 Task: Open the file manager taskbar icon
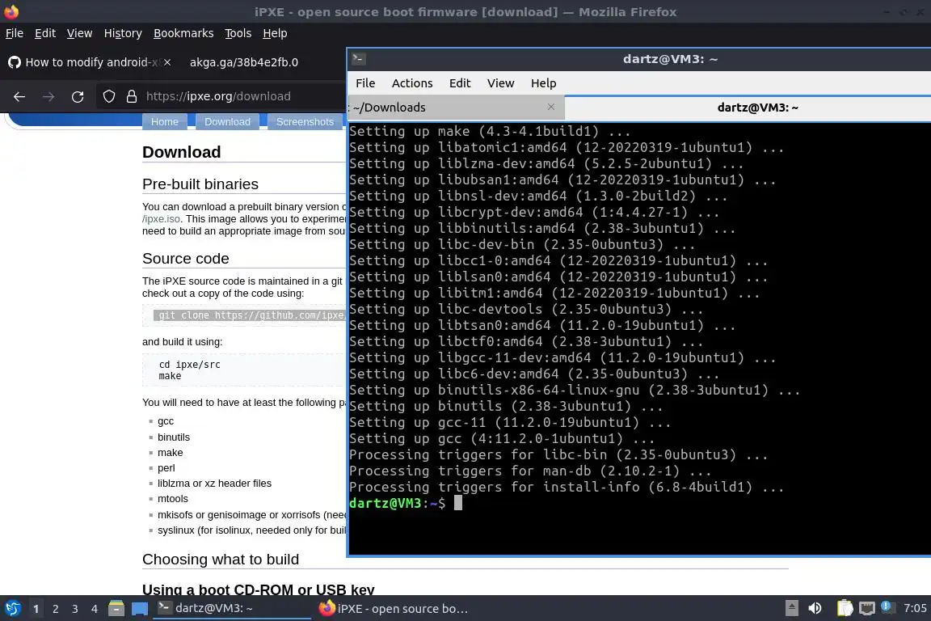pos(116,608)
